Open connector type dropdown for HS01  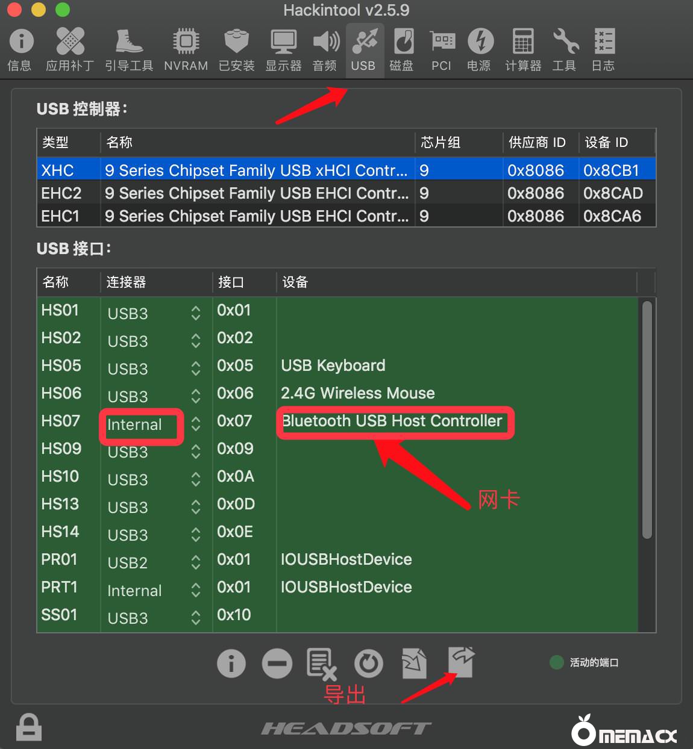(x=195, y=313)
